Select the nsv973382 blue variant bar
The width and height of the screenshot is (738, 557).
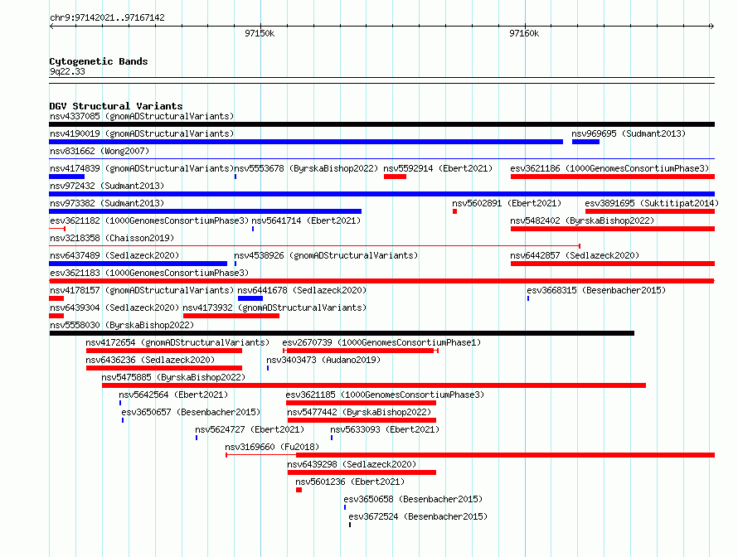coord(205,211)
